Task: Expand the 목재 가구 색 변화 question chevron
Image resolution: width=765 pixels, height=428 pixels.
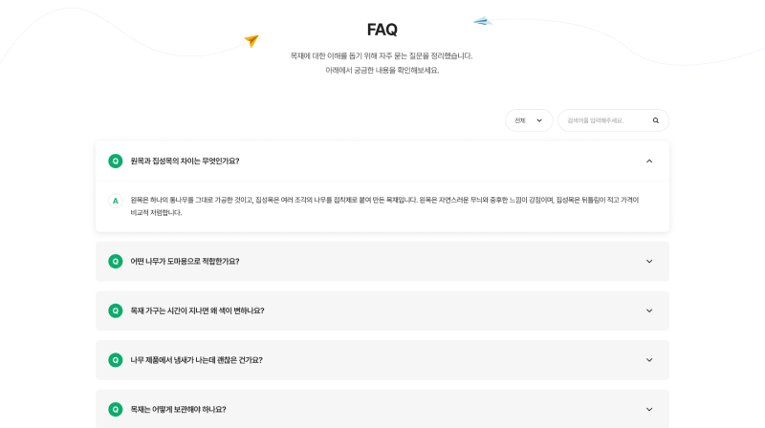Action: coord(649,310)
